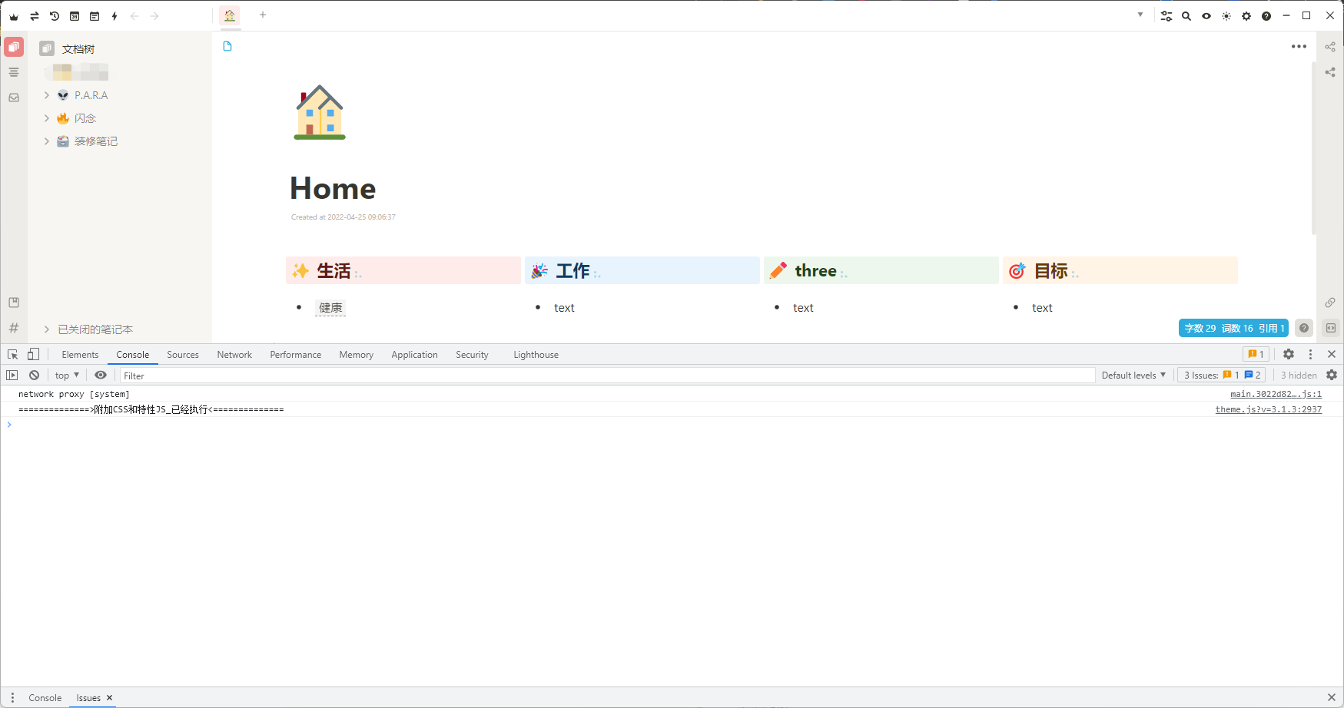Image resolution: width=1344 pixels, height=708 pixels.
Task: Open SiYuan settings gear icon
Action: coord(1246,16)
